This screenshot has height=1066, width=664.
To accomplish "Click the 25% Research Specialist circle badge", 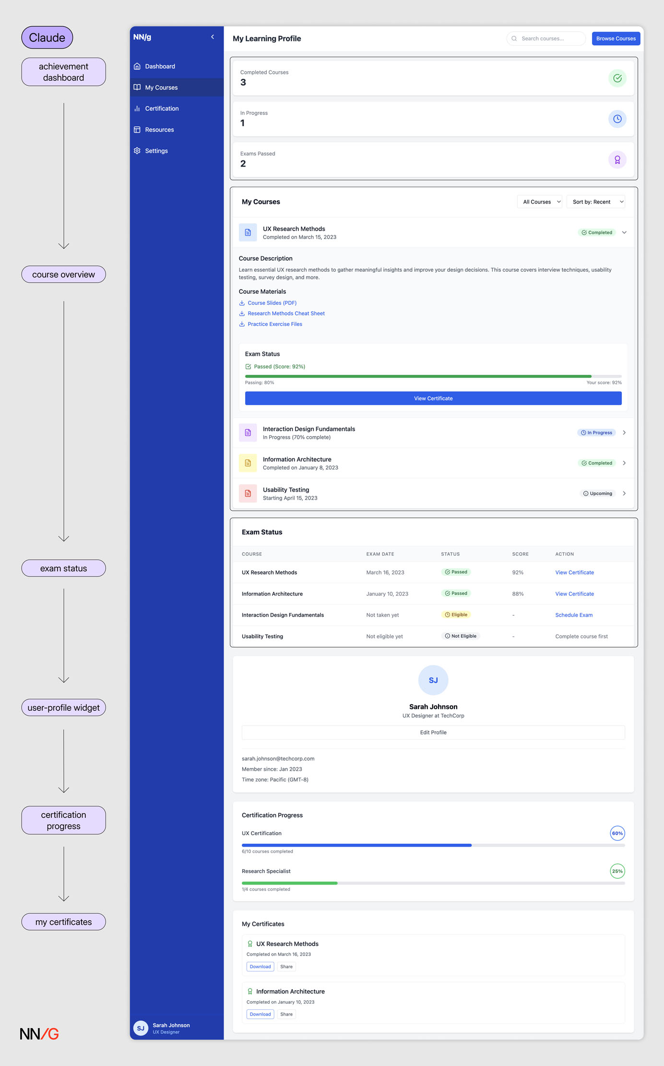I will [617, 871].
